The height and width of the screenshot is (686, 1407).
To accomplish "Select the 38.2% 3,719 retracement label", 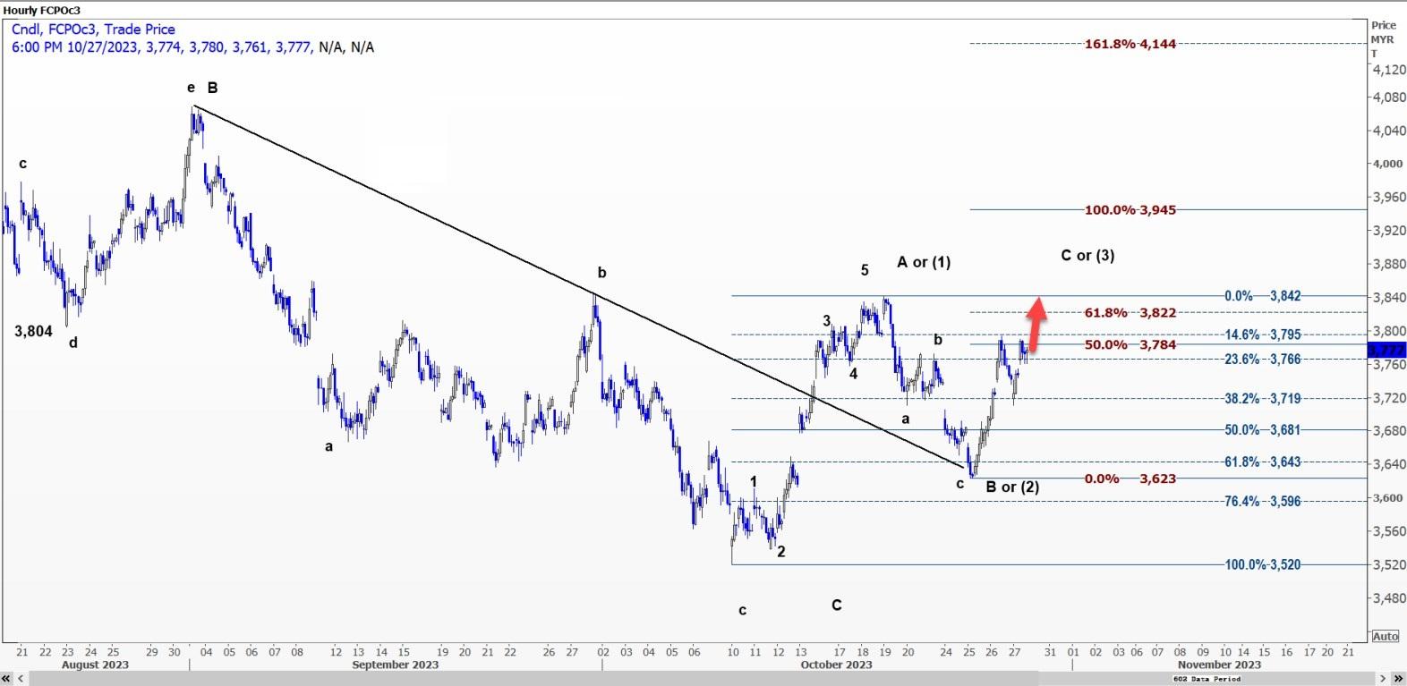I will (1263, 399).
